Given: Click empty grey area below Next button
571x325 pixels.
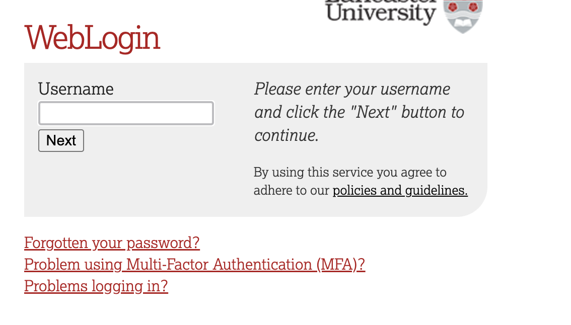Looking at the screenshot, I should [x=126, y=186].
